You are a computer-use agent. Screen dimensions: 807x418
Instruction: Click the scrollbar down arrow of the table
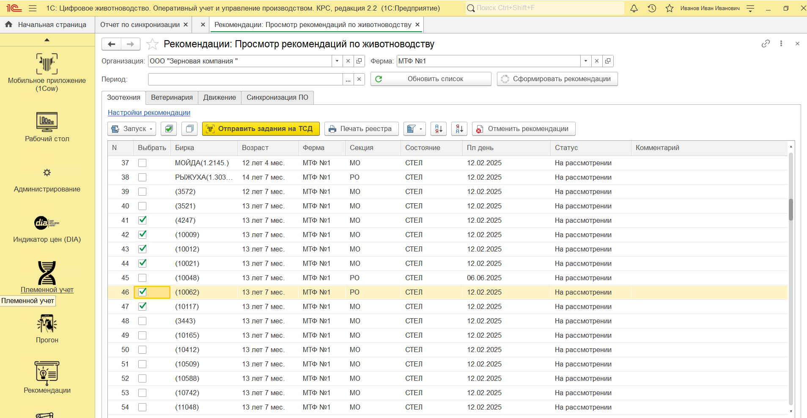coord(791,411)
